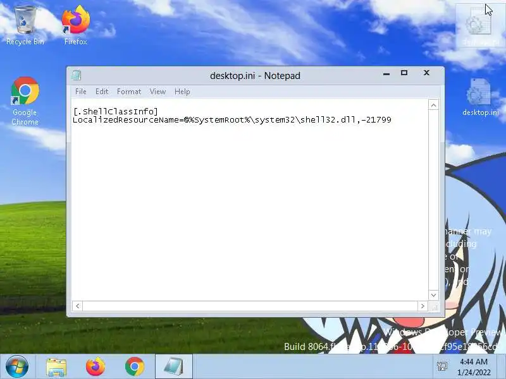Select the Google Chrome desktop shortcut
The height and width of the screenshot is (379, 506).
[x=25, y=101]
